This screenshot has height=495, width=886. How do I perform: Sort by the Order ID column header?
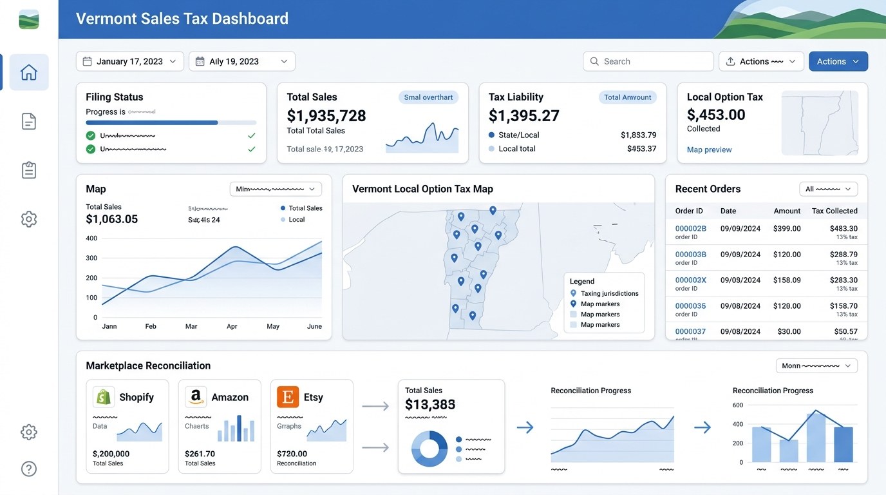689,211
